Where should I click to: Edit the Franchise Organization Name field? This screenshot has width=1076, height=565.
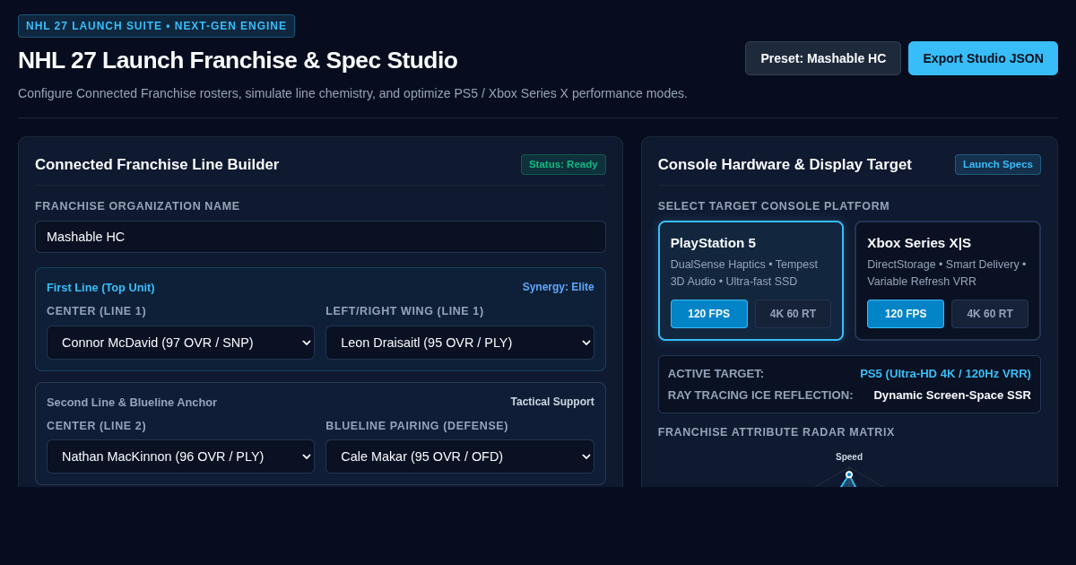(320, 237)
